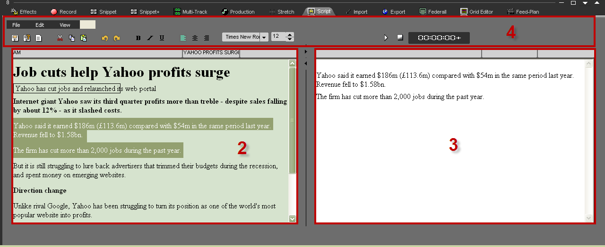Screen dimensions: 605x247
Task: Expand the right panel using splitter arrow
Action: (x=305, y=63)
